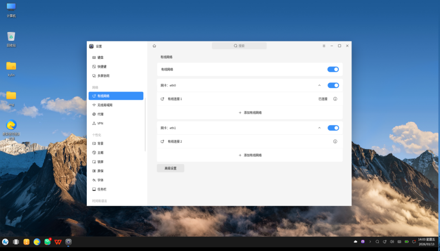Image resolution: width=440 pixels, height=251 pixels.
Task: Open info for 有线连接 2
Action: click(335, 141)
